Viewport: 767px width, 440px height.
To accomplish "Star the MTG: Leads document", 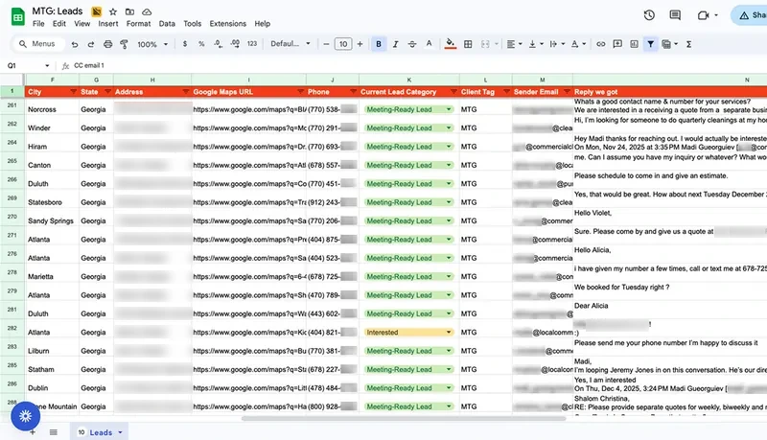I will (x=113, y=12).
